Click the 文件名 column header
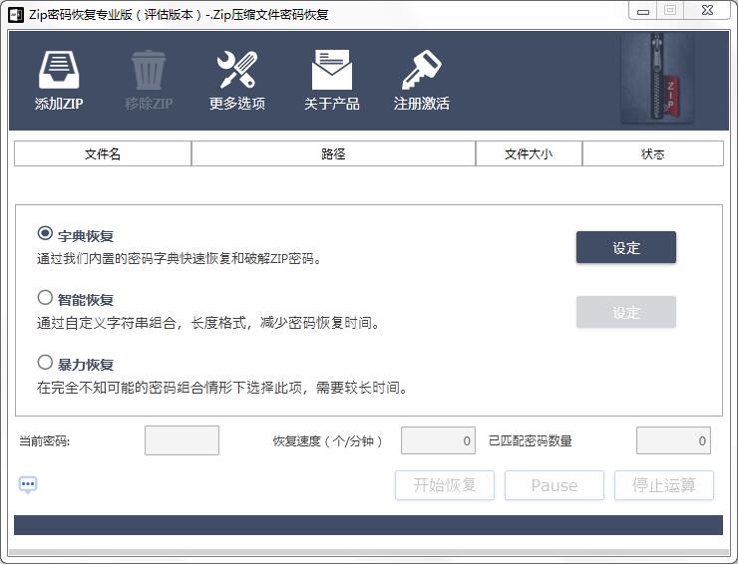The image size is (738, 564). pyautogui.click(x=103, y=153)
